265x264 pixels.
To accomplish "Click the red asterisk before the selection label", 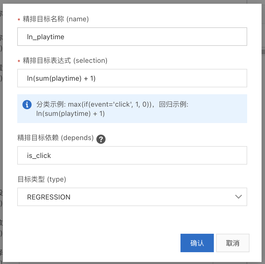I will (19, 61).
